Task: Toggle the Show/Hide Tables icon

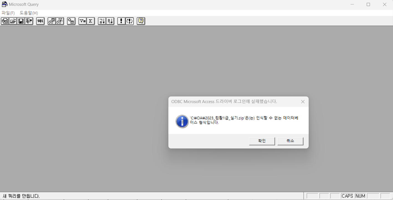Action: (52, 21)
